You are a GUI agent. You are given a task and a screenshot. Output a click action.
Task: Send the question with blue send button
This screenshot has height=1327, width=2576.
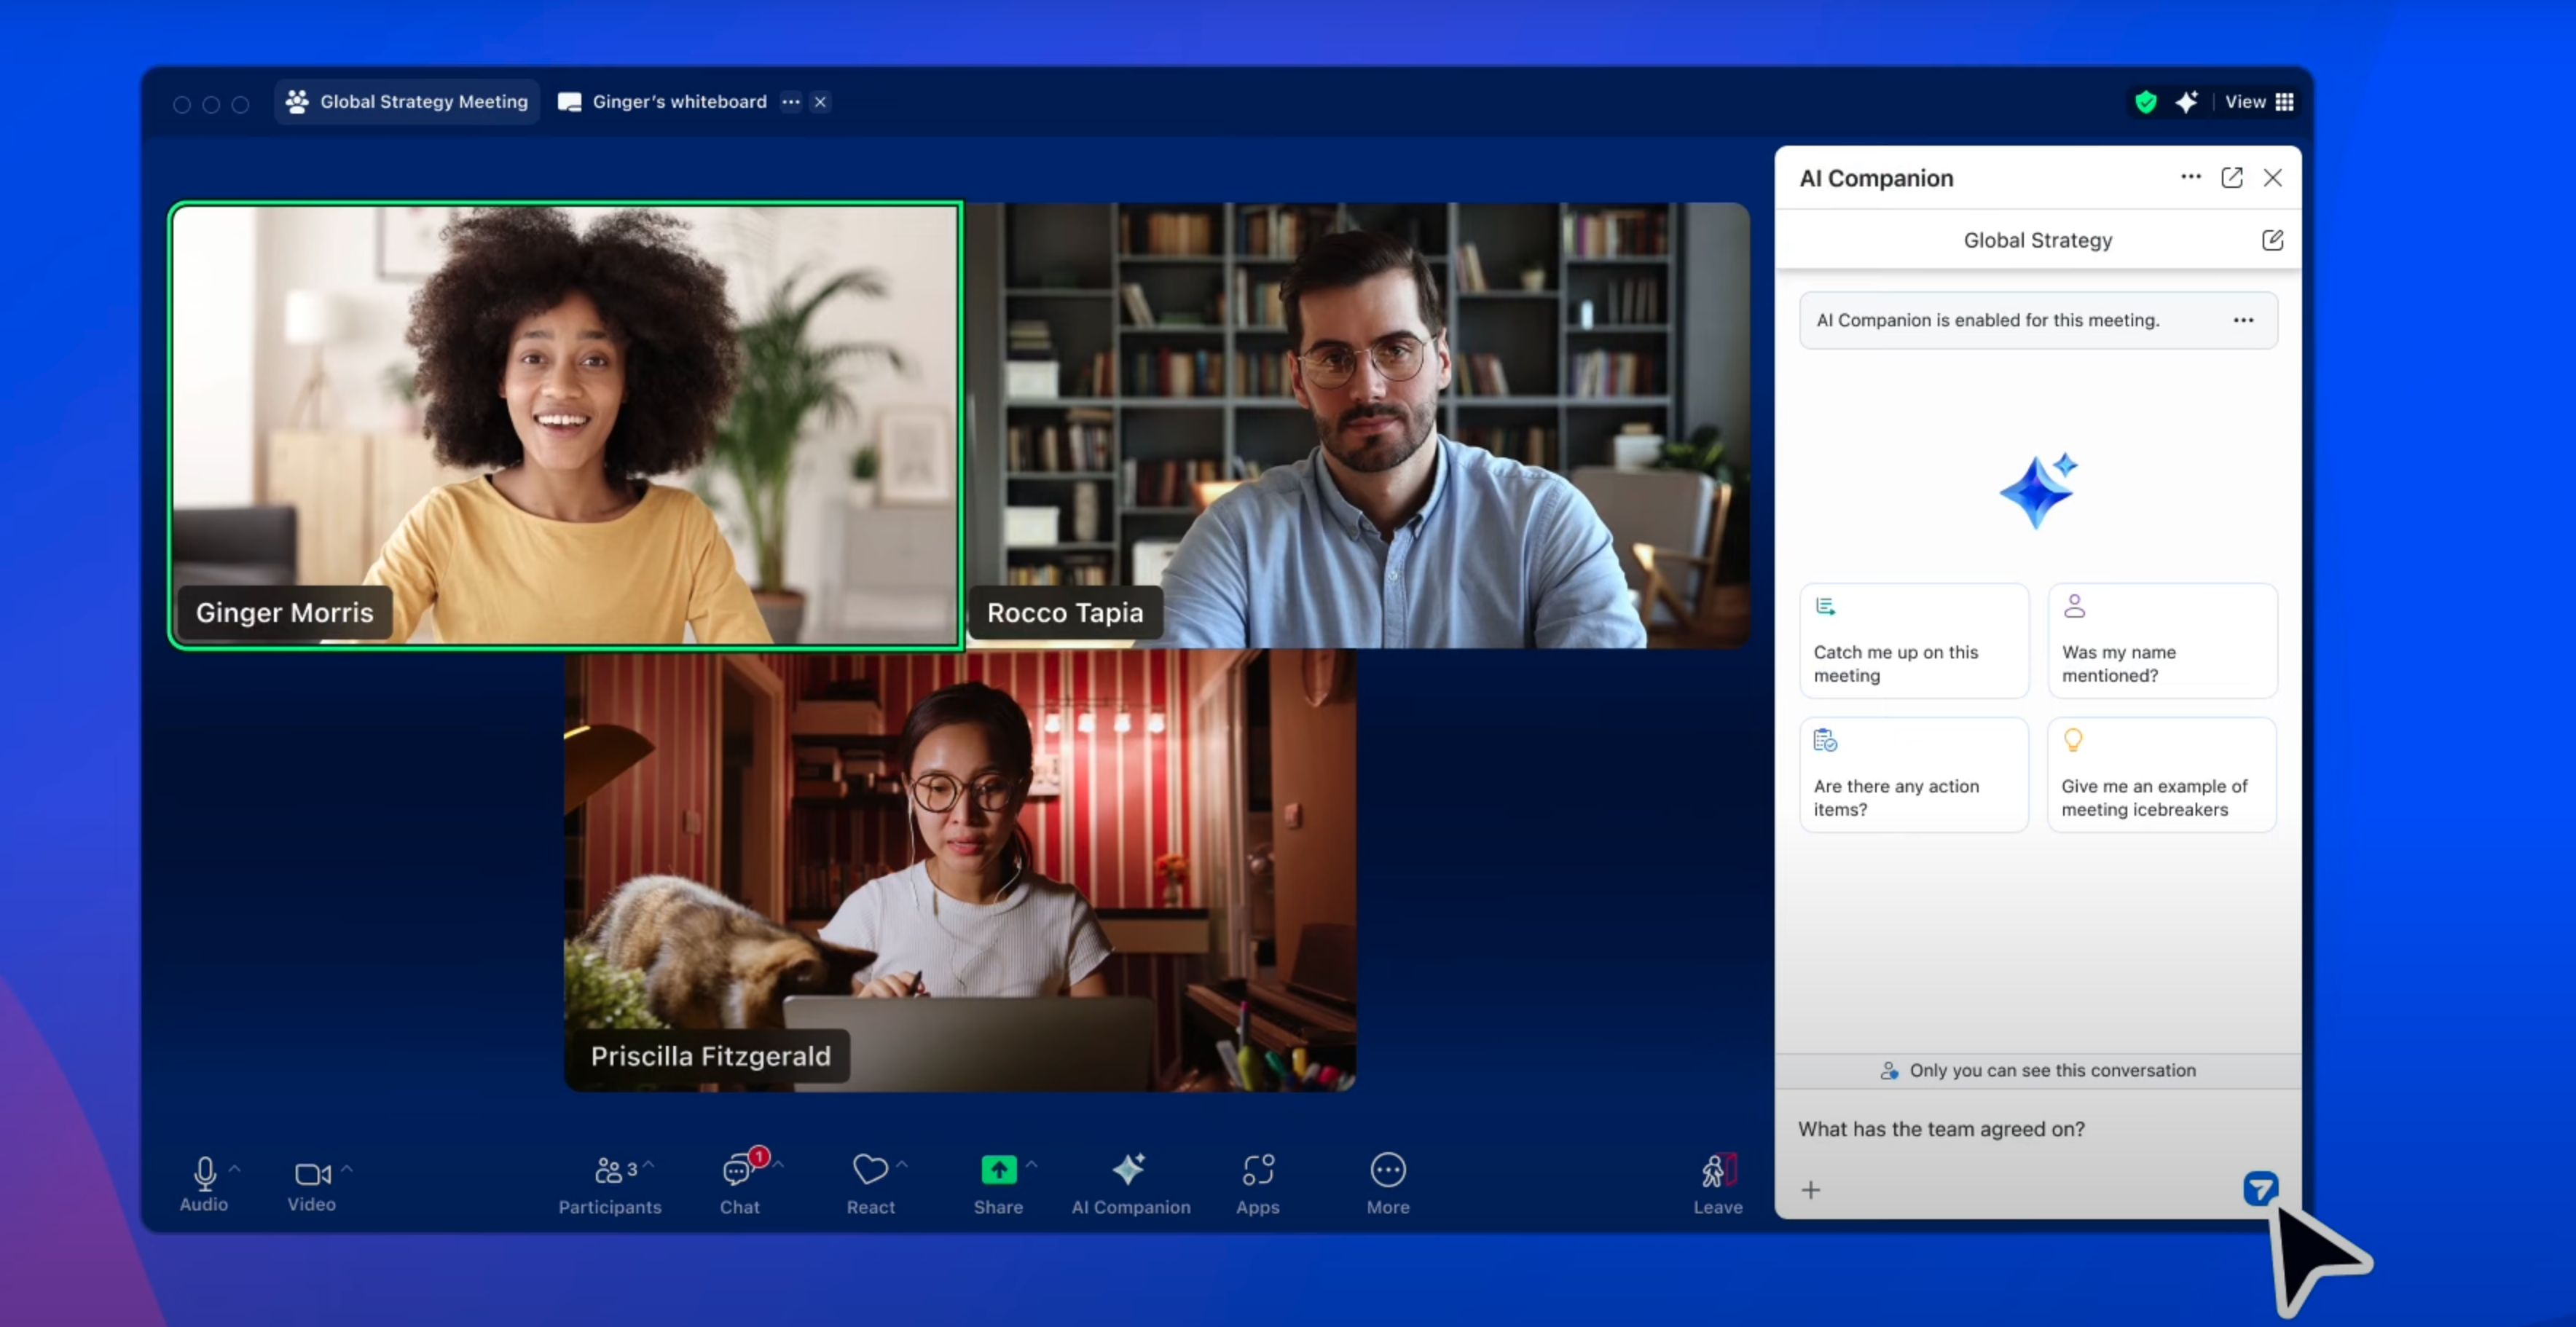tap(2260, 1189)
